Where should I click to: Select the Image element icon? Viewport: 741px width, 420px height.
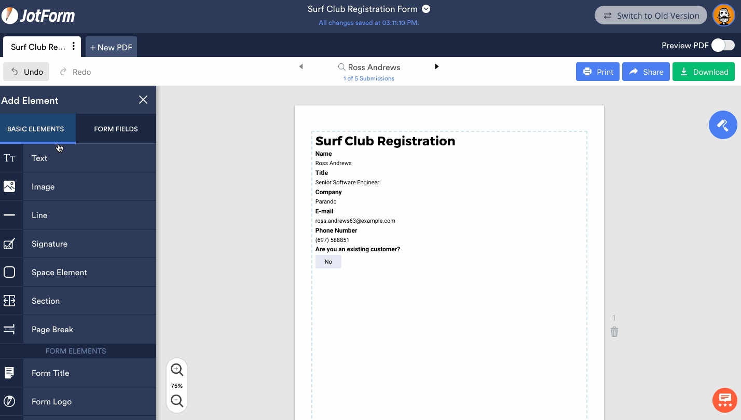(11, 186)
